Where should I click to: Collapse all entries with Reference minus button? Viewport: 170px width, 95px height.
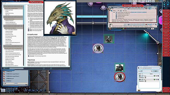tap(7, 69)
